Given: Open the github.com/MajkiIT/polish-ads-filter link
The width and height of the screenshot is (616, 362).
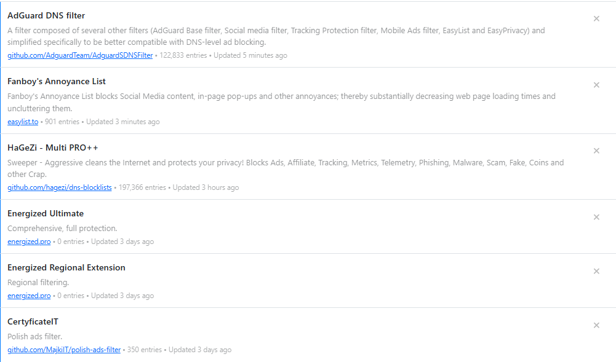Looking at the screenshot, I should (64, 350).
